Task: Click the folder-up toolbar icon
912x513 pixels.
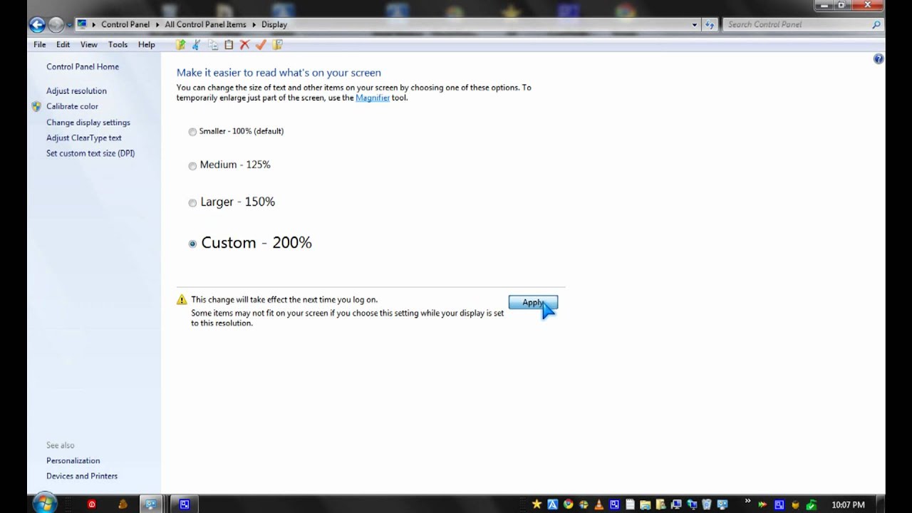Action: coord(180,44)
